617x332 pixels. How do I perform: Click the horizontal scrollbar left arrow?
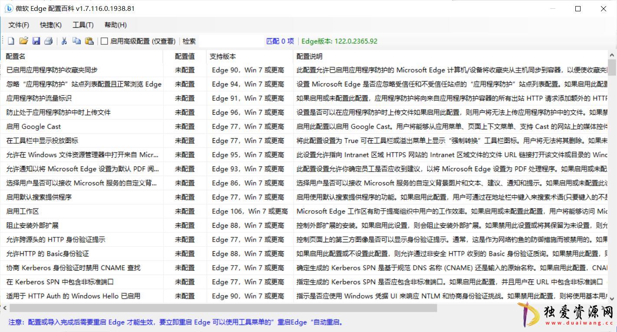click(5, 308)
